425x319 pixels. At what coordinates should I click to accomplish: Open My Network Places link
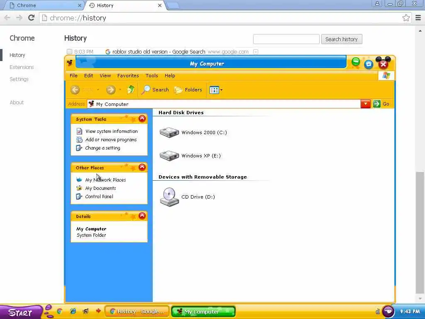coord(105,180)
